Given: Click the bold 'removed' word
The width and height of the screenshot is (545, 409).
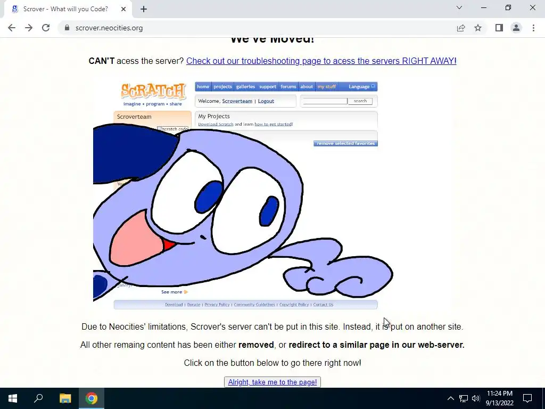Looking at the screenshot, I should click(256, 345).
